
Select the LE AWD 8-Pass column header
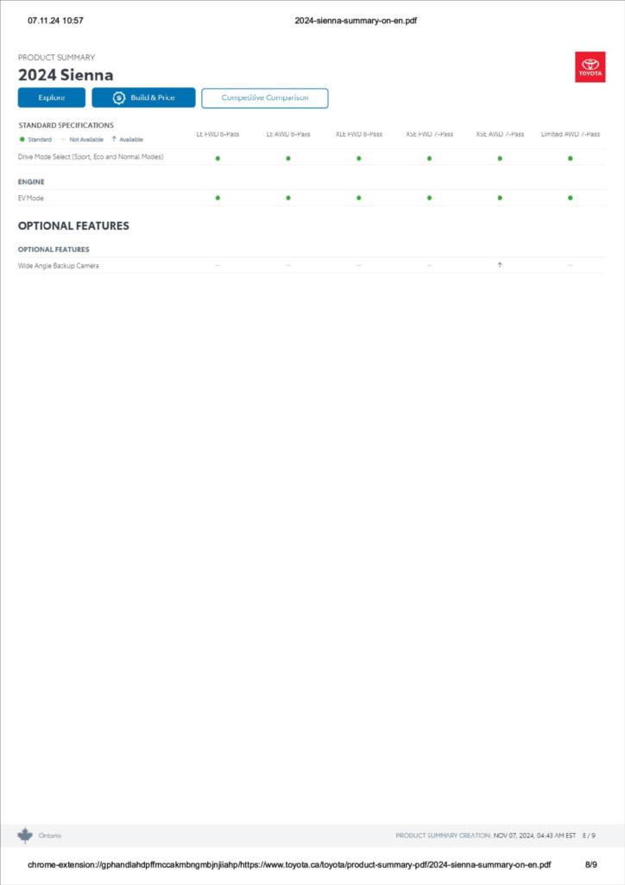coord(288,135)
